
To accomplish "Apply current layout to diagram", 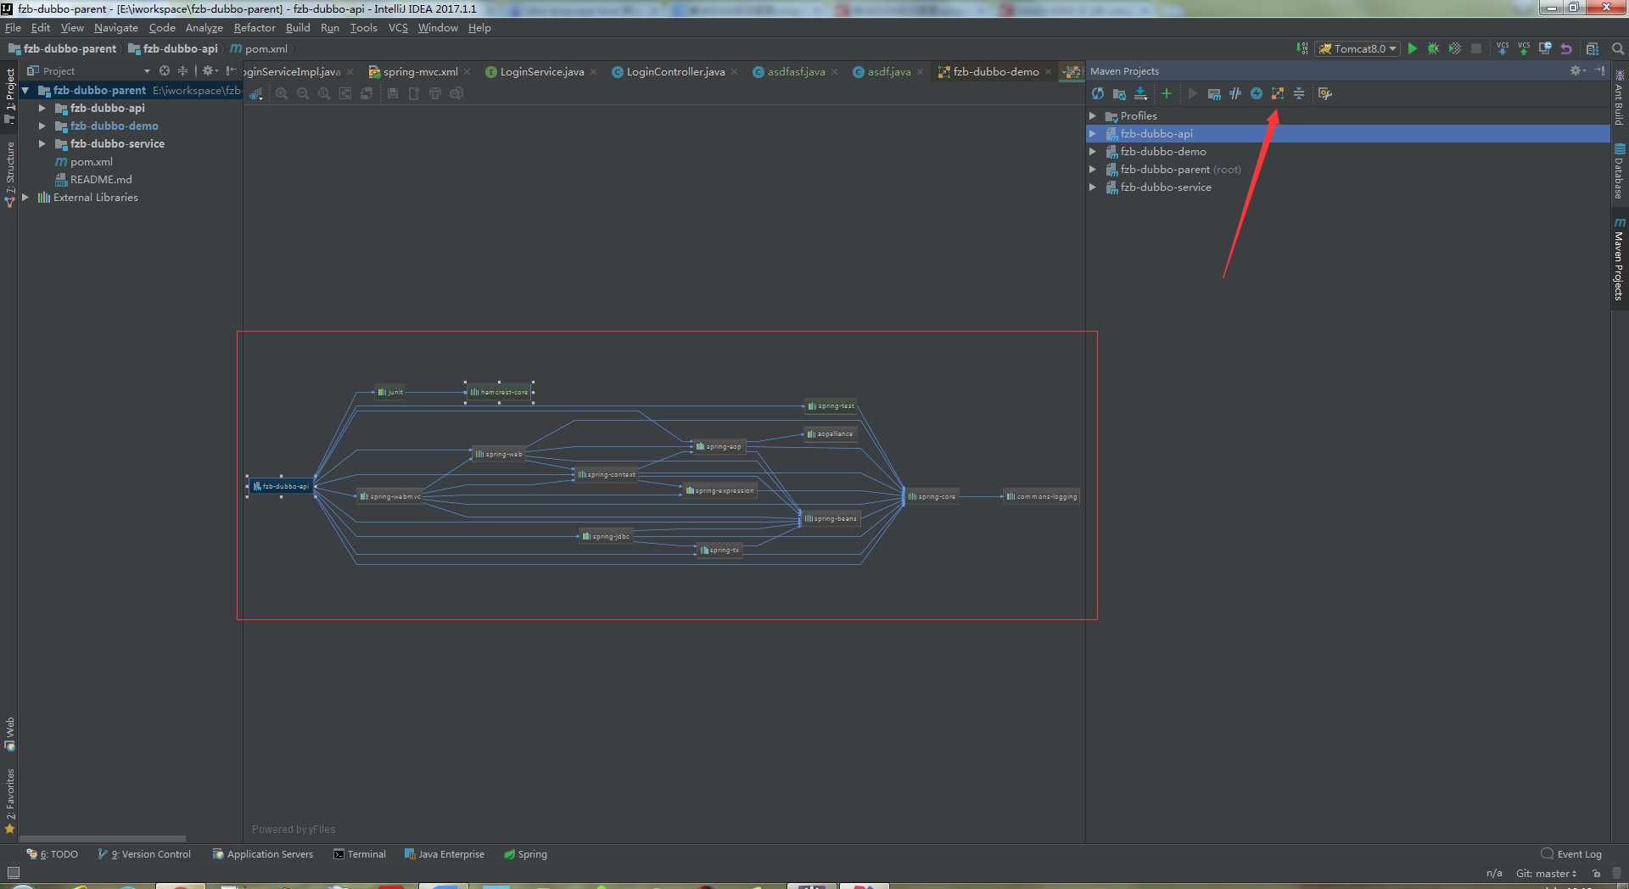I will click(x=367, y=93).
